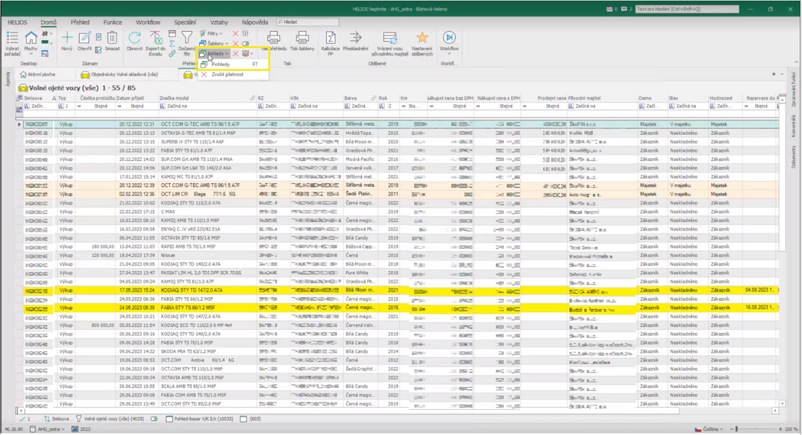Open the Kalkulace PP tool

point(330,38)
